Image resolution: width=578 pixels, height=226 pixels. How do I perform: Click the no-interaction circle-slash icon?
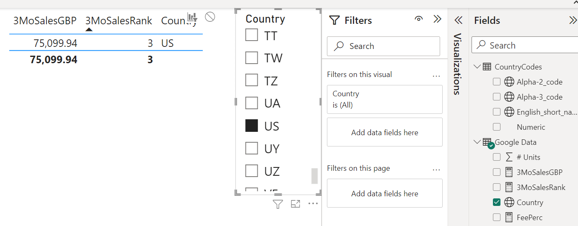210,17
